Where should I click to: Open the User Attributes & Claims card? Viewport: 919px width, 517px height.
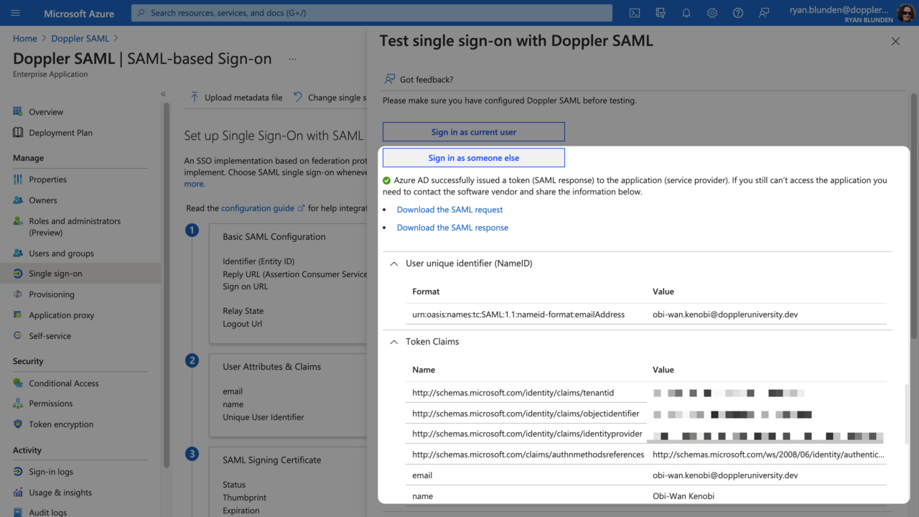pyautogui.click(x=288, y=395)
